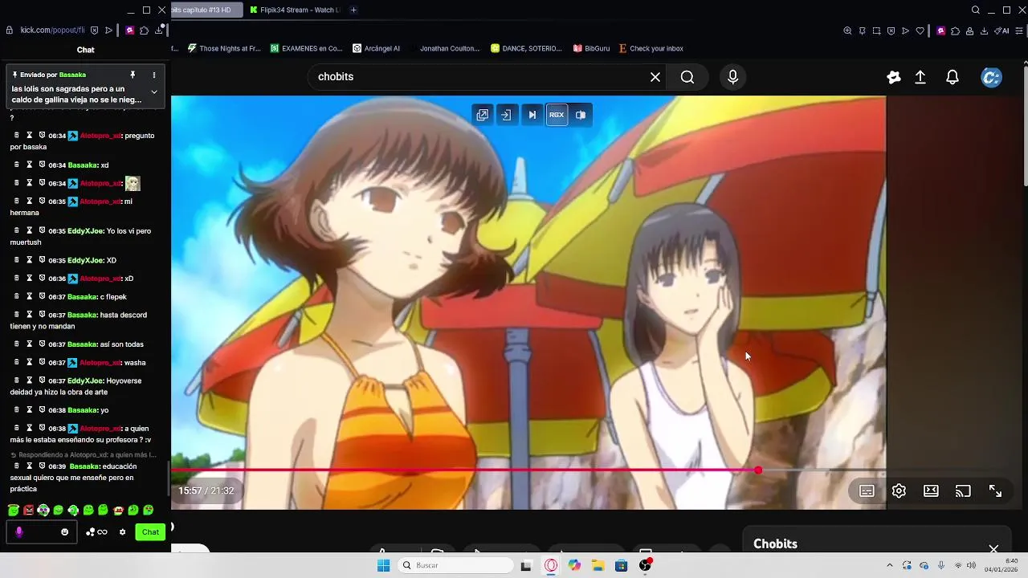Open a new browser tab
The width and height of the screenshot is (1028, 578).
tap(353, 10)
